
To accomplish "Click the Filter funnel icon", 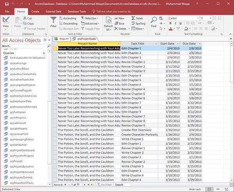I will click(x=53, y=19).
